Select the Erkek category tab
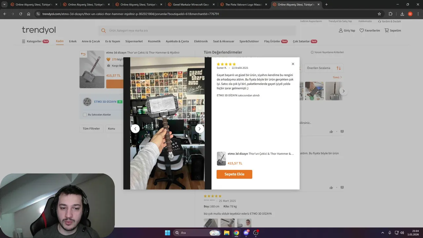Screen dimensions: 423x238 pos(73,41)
